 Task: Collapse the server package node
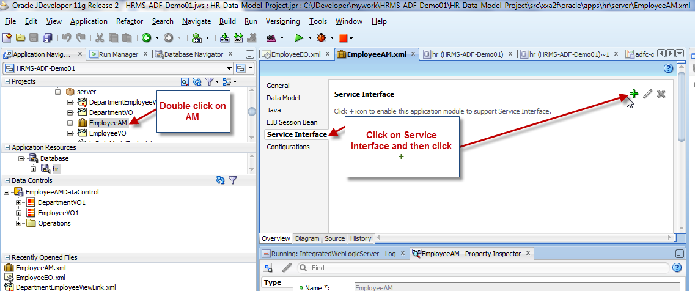[57, 92]
